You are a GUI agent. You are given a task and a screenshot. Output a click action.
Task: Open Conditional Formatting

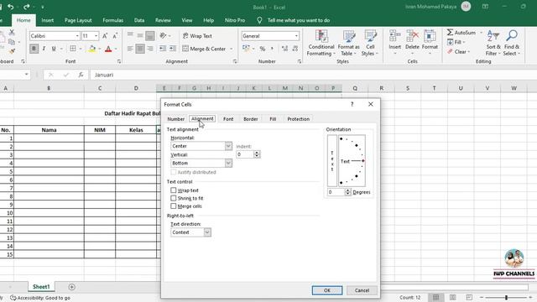click(321, 44)
